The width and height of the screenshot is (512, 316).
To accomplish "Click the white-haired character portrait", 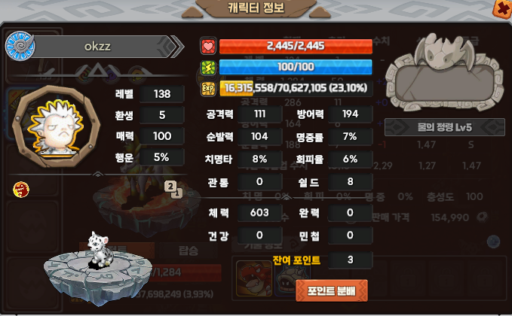I will pyautogui.click(x=56, y=126).
